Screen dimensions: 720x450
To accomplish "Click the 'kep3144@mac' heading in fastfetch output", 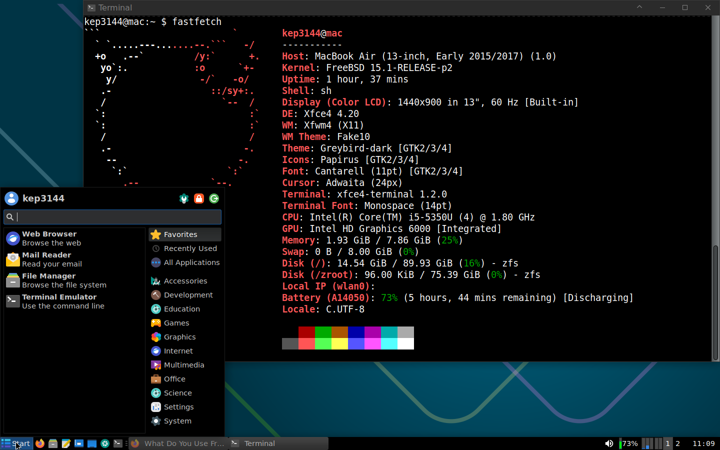I will coord(312,33).
